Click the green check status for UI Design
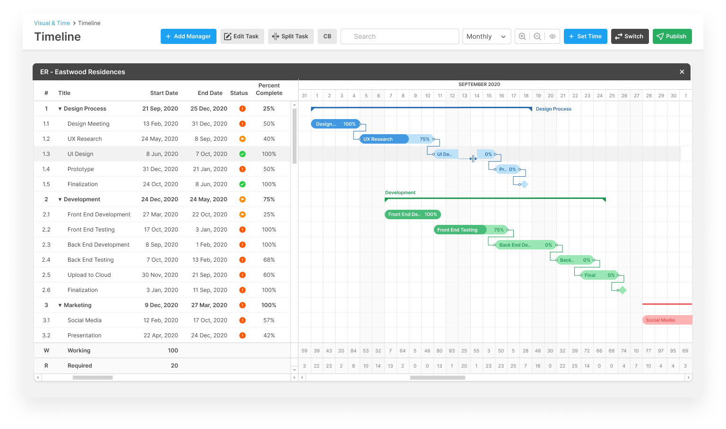 [242, 154]
